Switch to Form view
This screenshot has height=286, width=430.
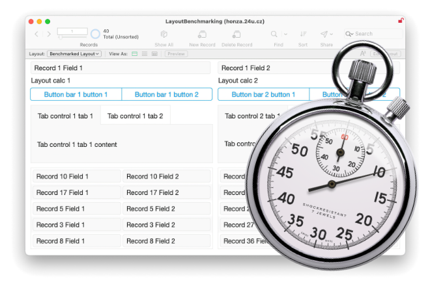[134, 54]
